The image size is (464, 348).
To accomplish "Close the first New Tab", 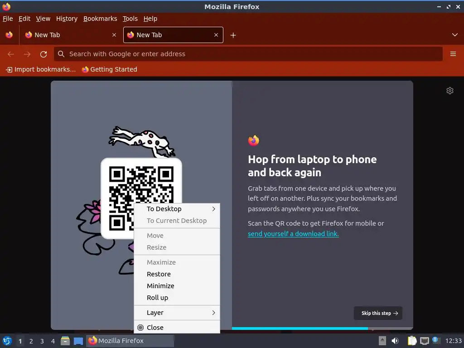I will [114, 35].
